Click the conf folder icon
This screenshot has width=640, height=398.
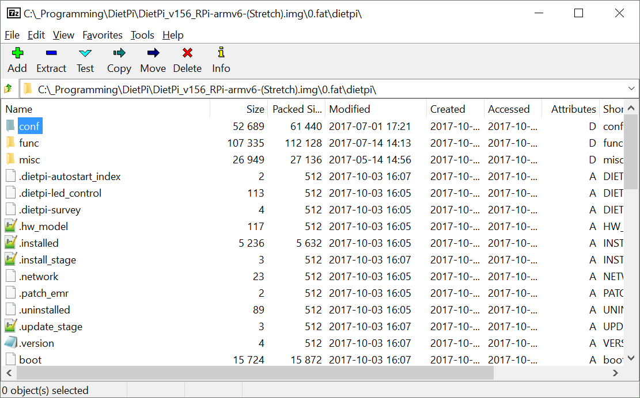(10, 126)
